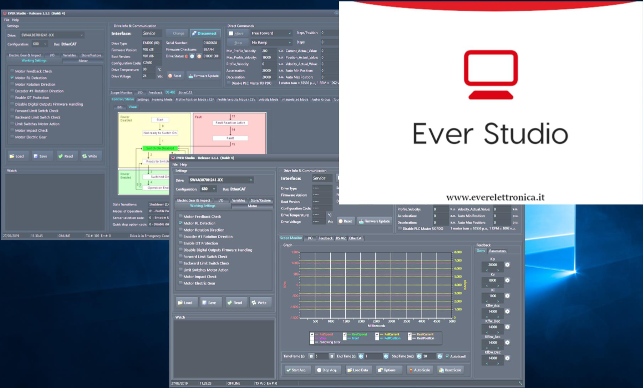Click Firmware Update in the online window
This screenshot has width=643, height=388.
click(x=203, y=76)
